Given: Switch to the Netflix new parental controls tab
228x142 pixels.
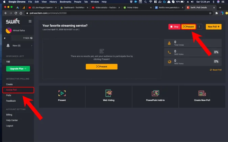Looking at the screenshot, I should (169, 7).
